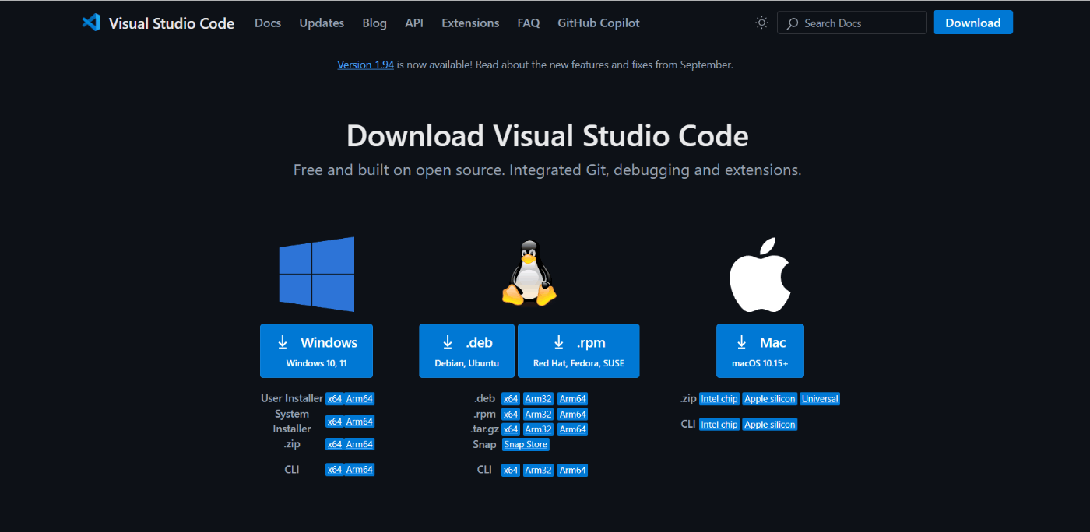This screenshot has width=1090, height=532.
Task: Open the Snap Store link
Action: pyautogui.click(x=526, y=445)
